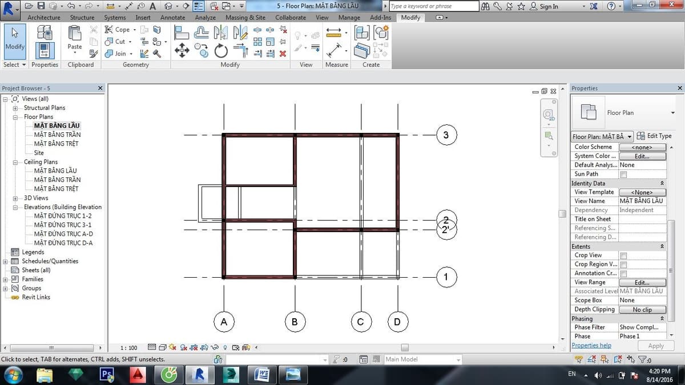Expand the 3D Views tree node
The image size is (685, 385).
15,198
